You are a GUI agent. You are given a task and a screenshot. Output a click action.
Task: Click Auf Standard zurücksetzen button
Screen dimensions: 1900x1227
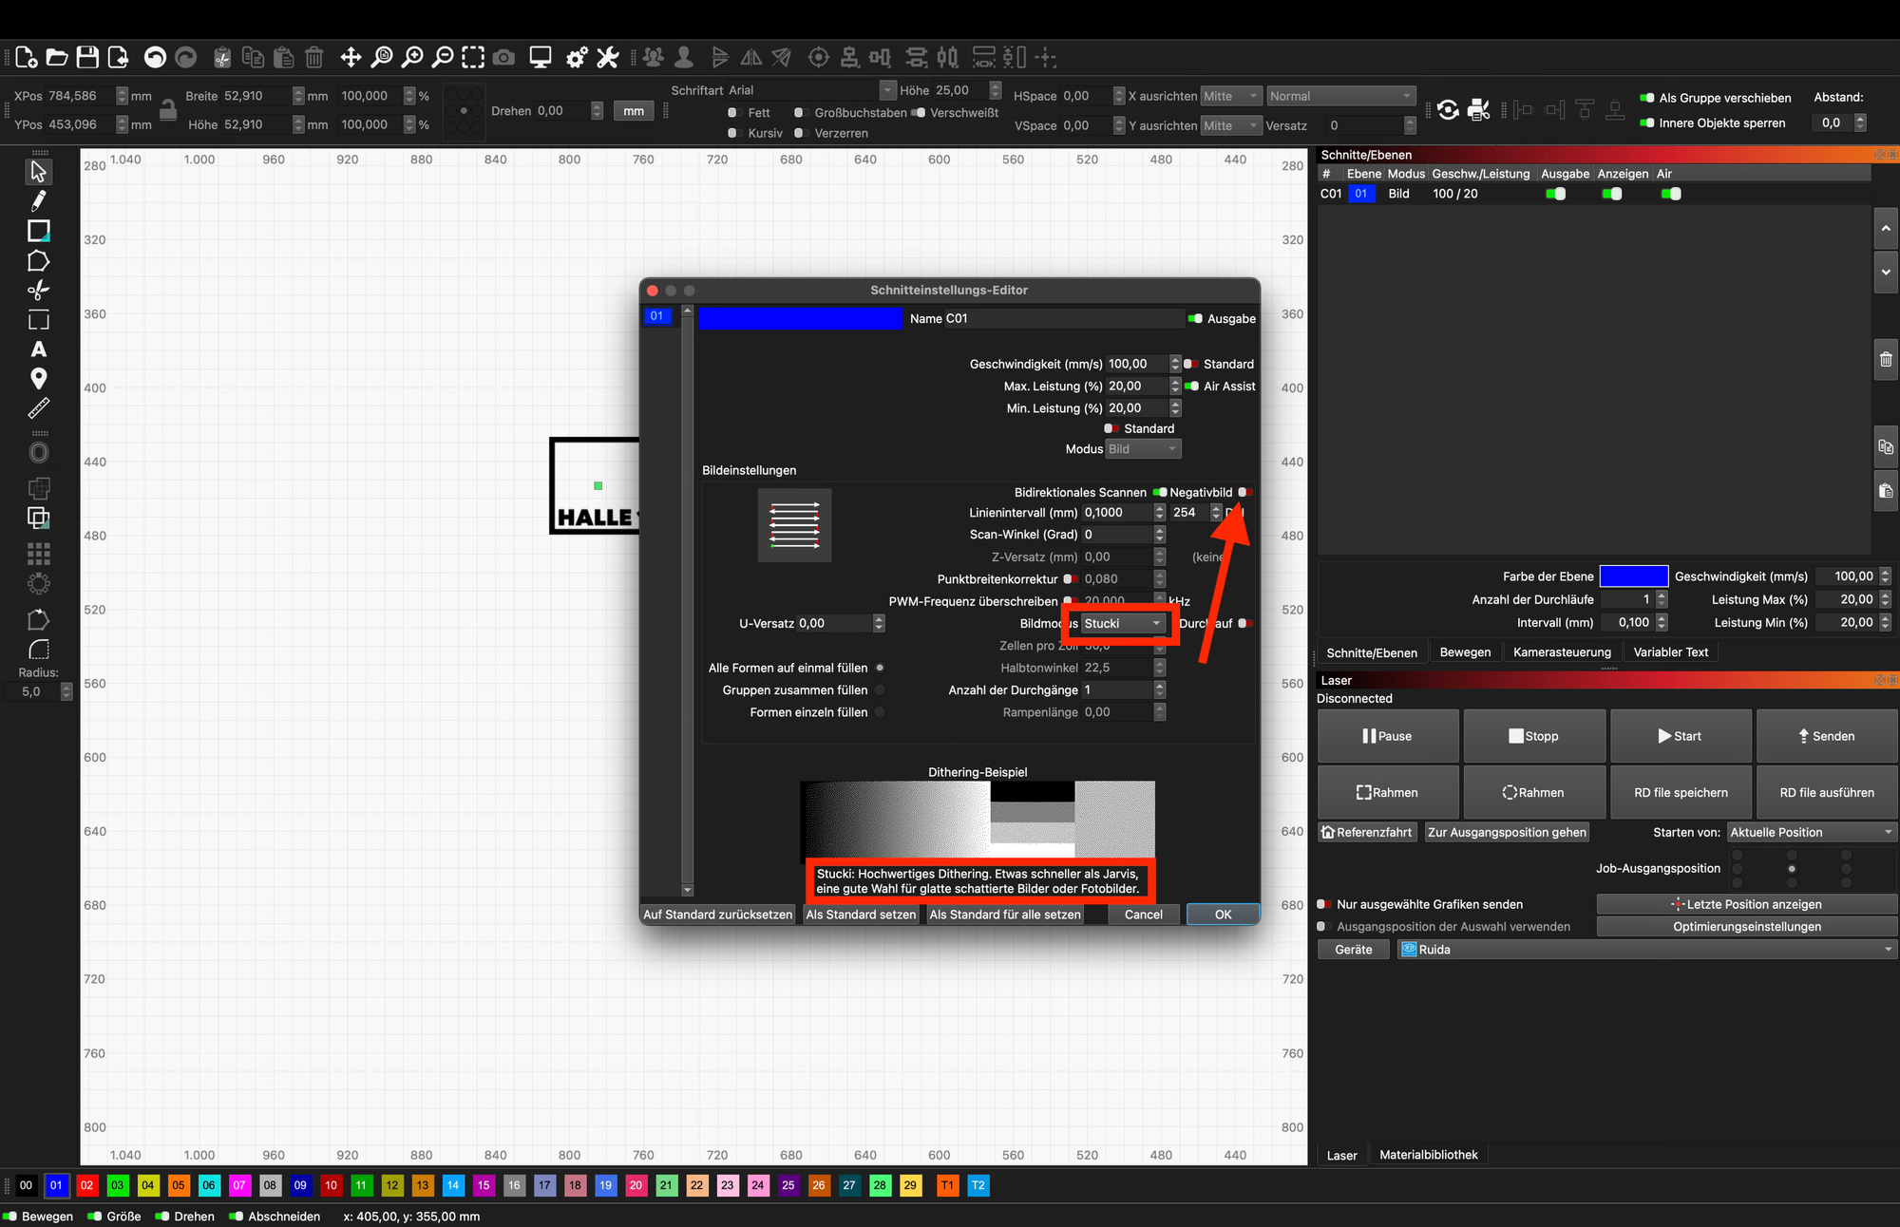(717, 915)
